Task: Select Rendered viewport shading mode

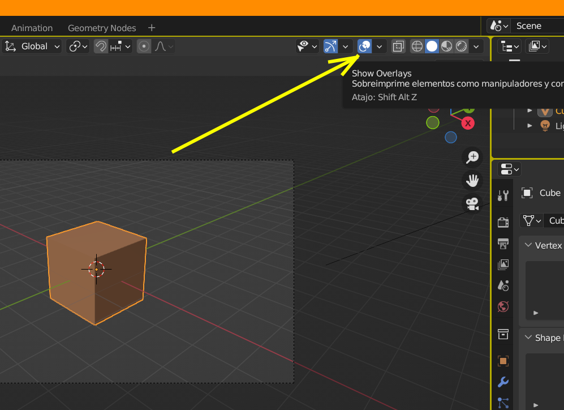Action: (462, 46)
